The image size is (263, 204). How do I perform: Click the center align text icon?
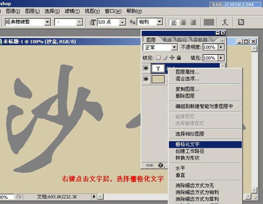tap(183, 22)
